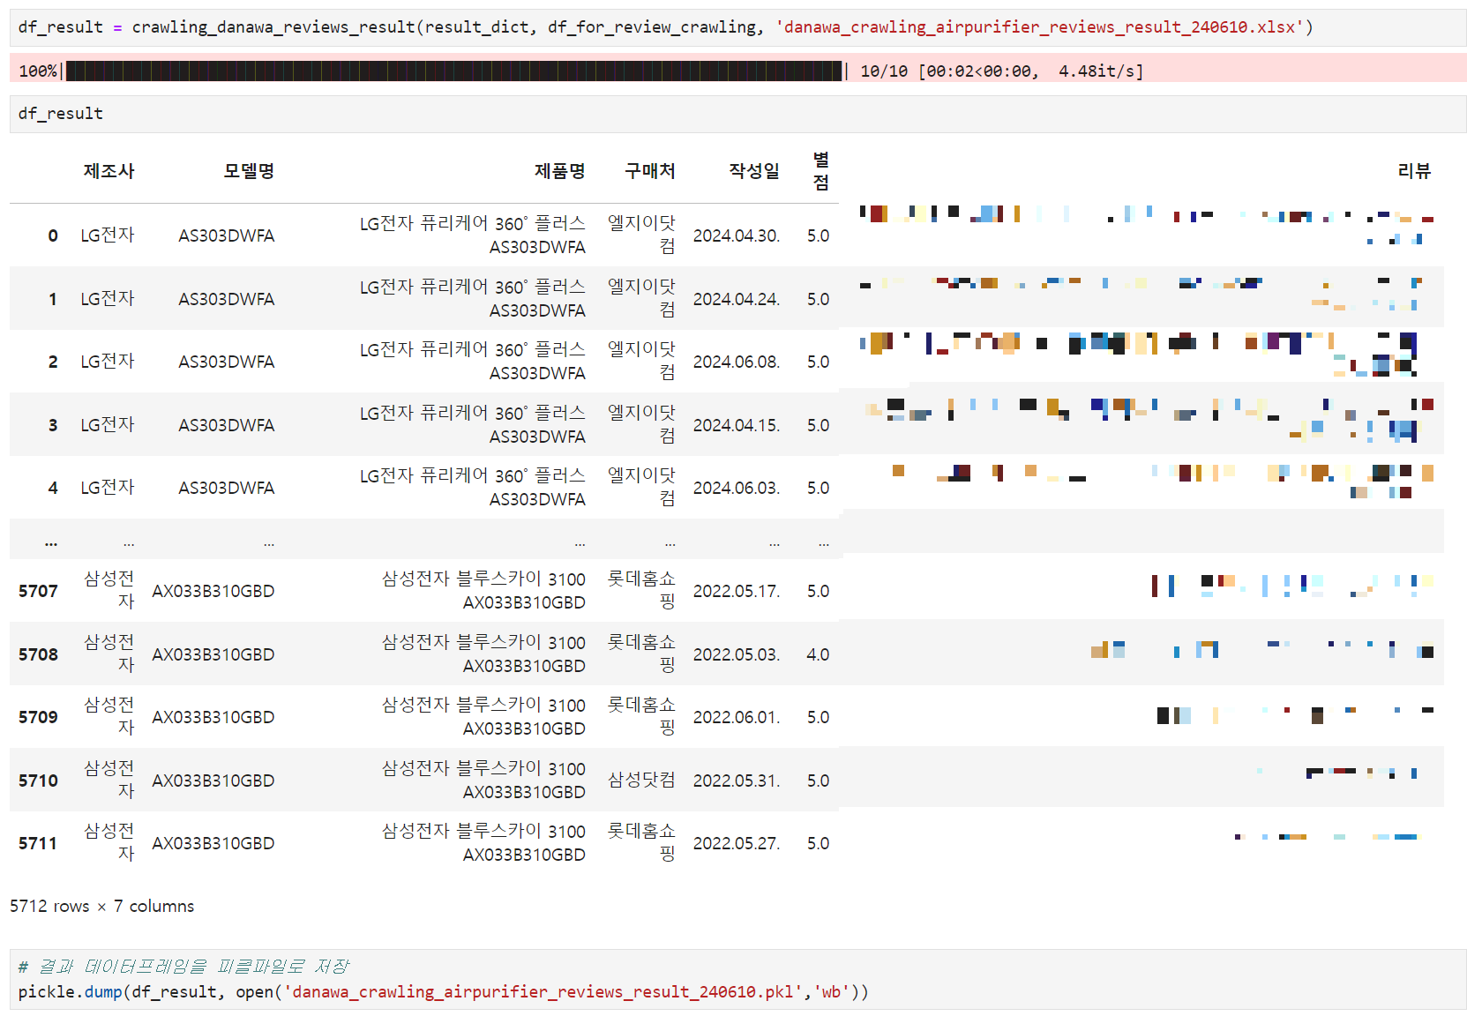
Task: Click the date 2022.05.27.
Action: 737,843
